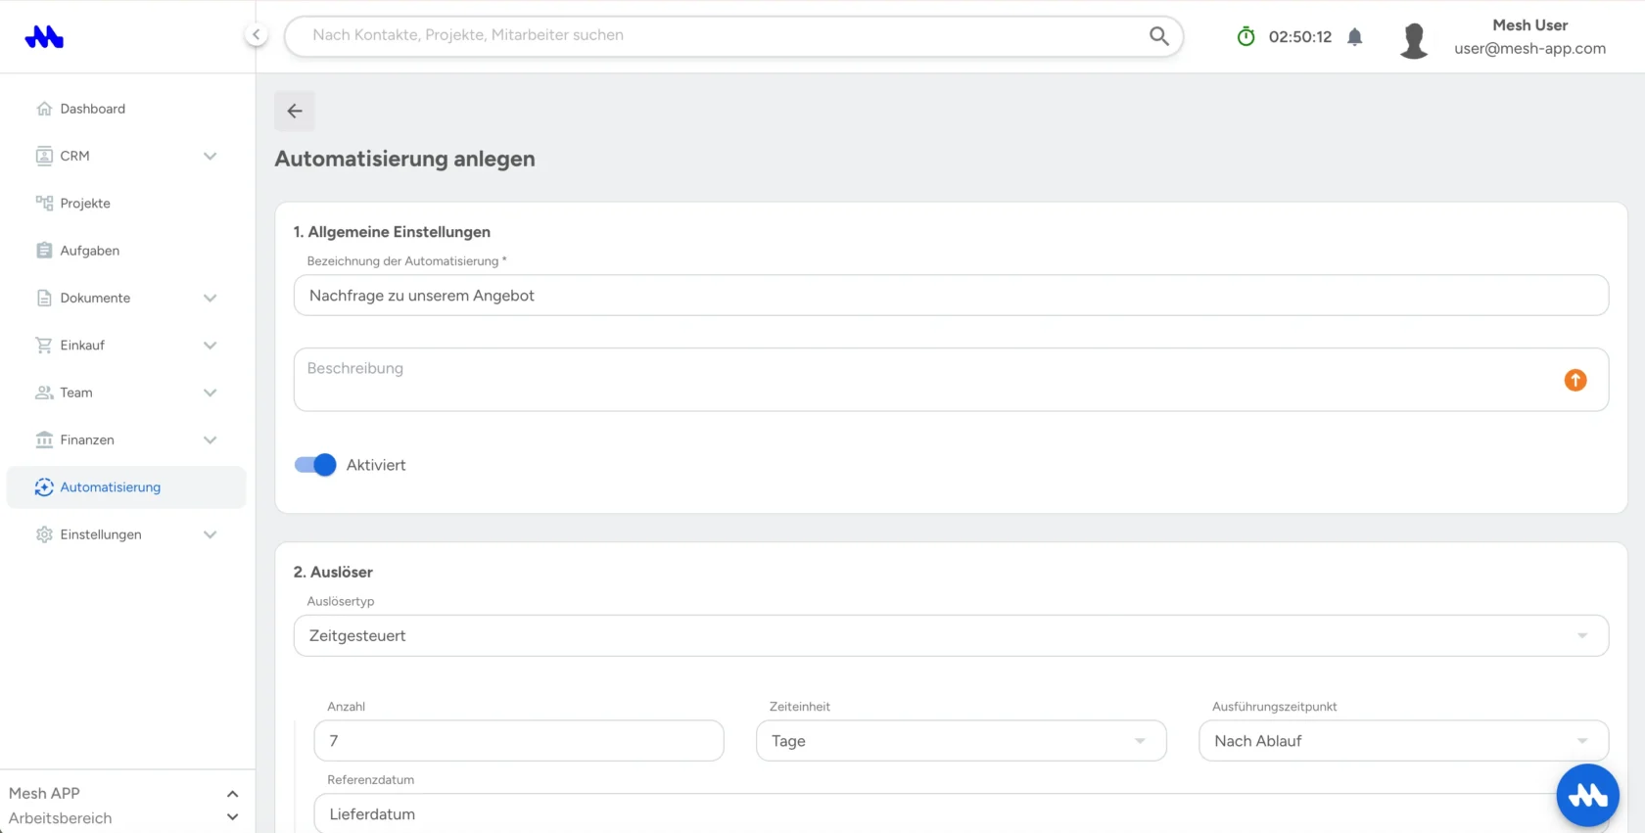Click the Aufgaben clipboard icon
The image size is (1645, 833).
[44, 251]
